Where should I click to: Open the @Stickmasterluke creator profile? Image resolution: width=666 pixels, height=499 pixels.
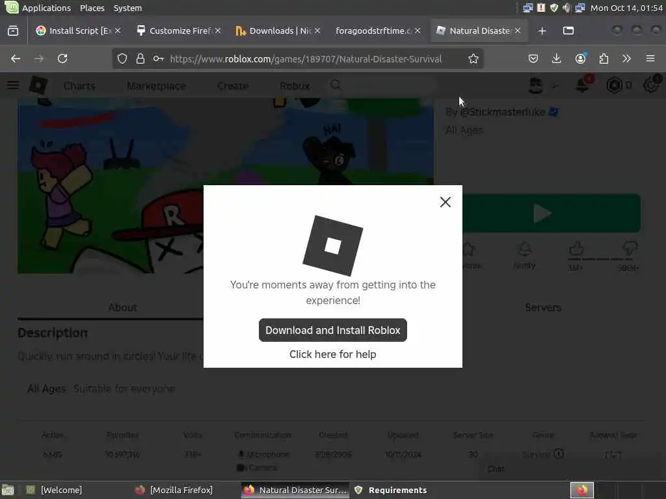tap(503, 112)
